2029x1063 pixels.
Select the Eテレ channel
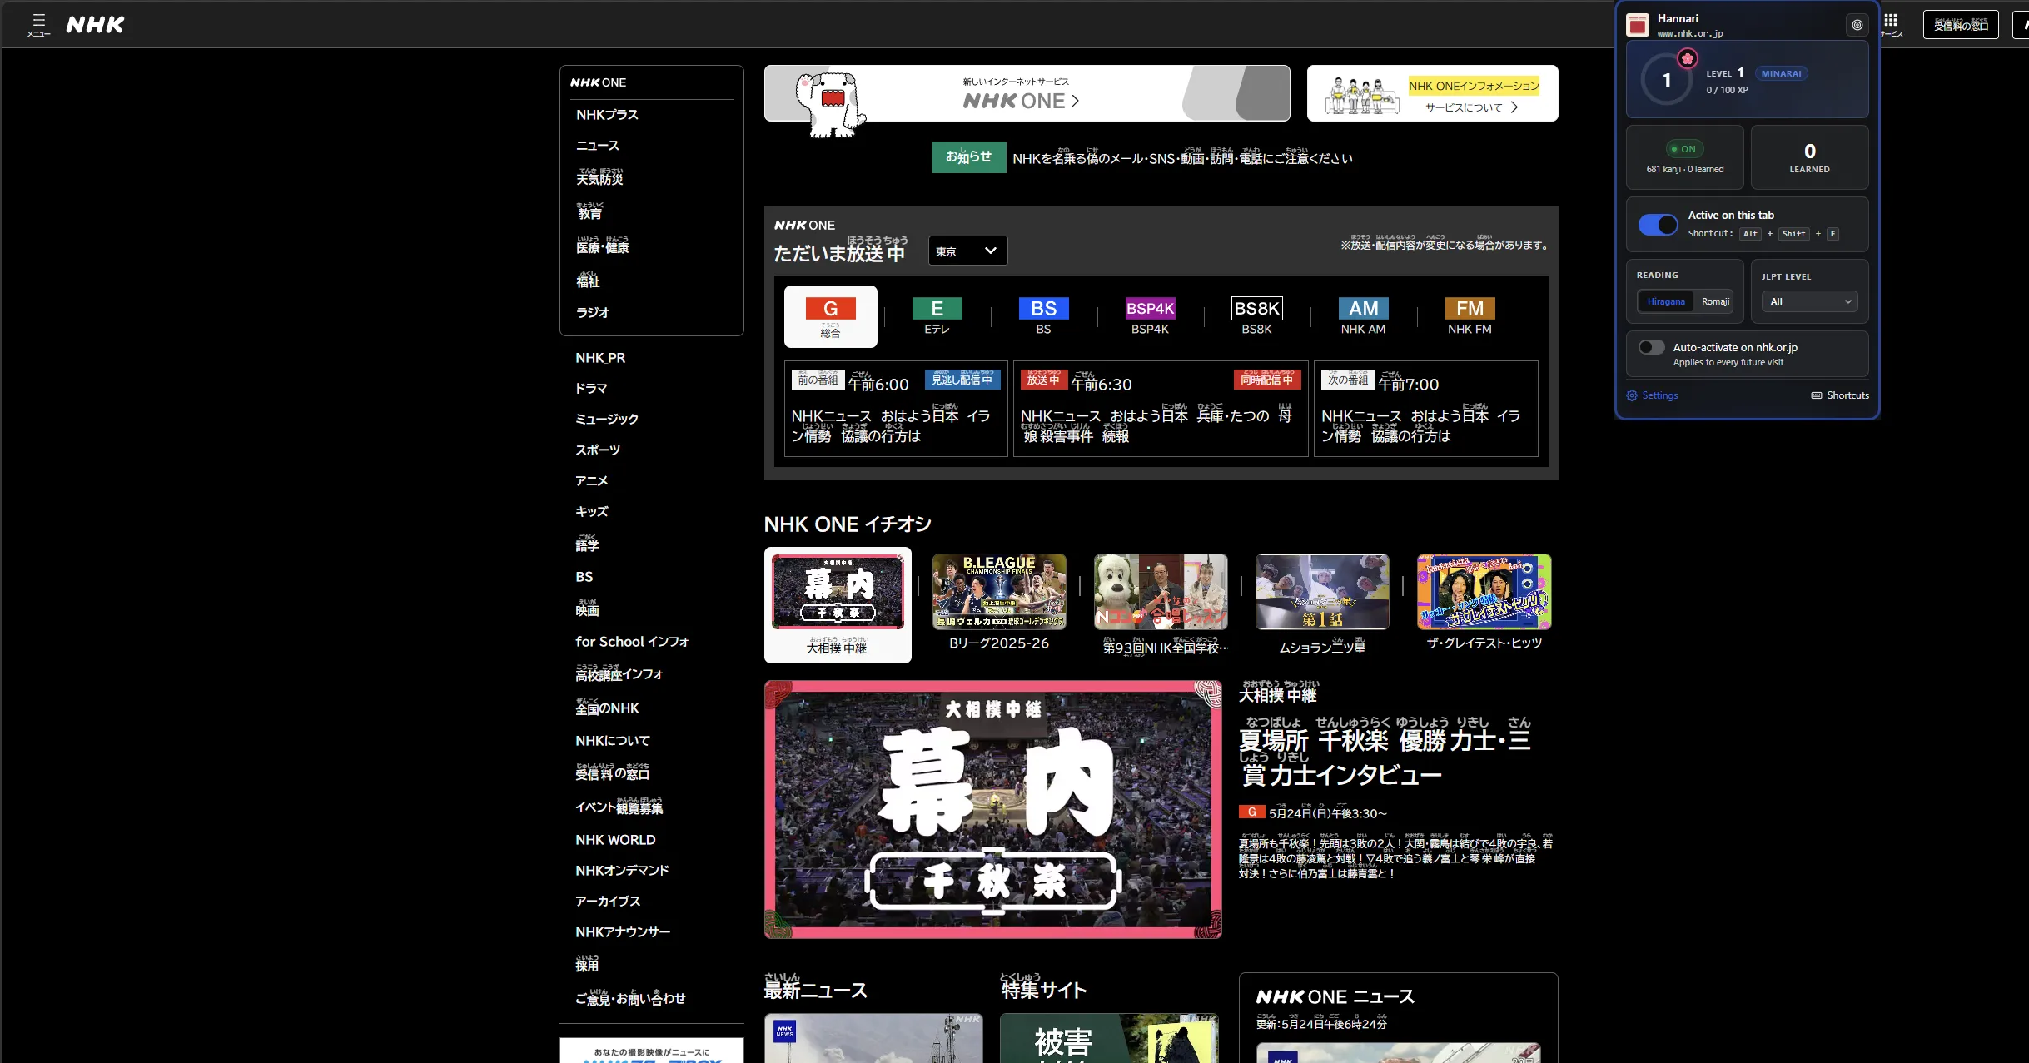pos(937,316)
